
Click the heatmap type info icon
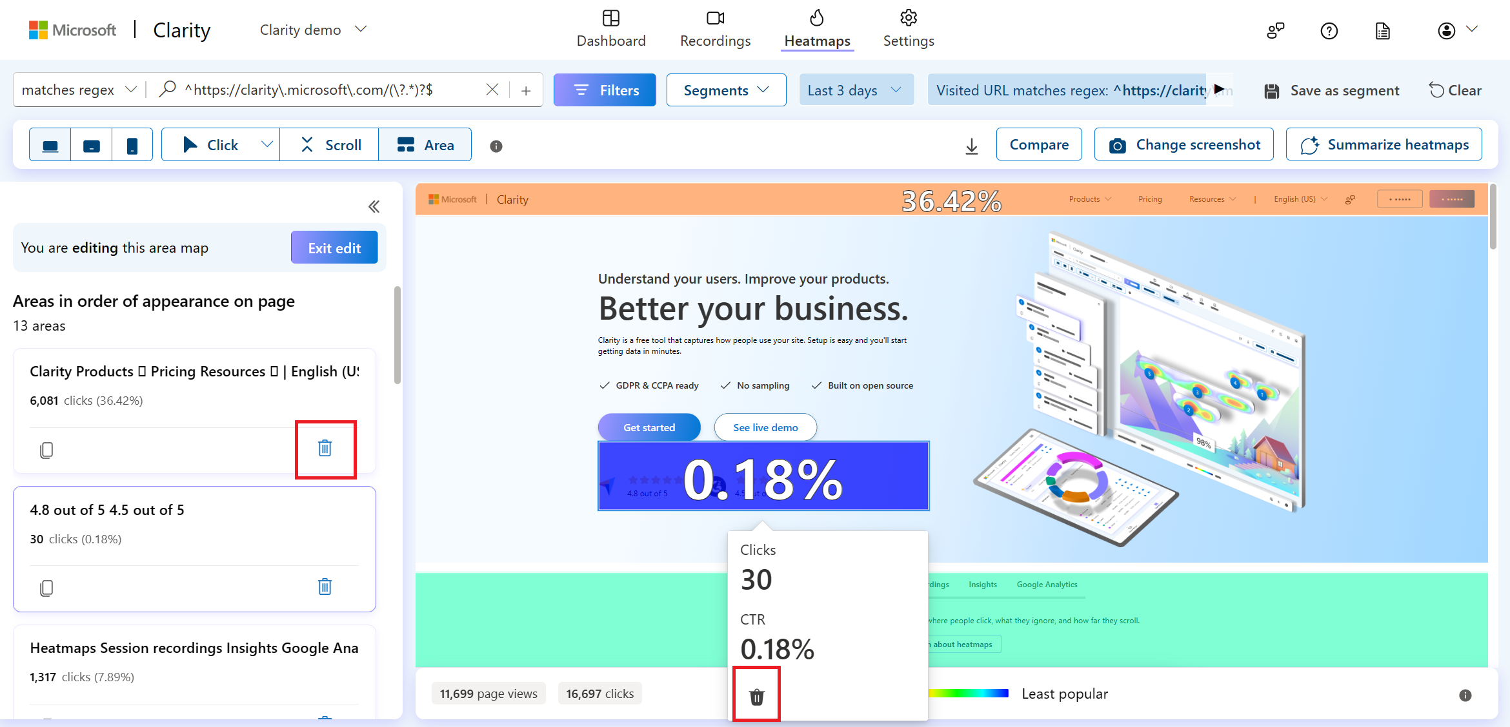(x=496, y=146)
